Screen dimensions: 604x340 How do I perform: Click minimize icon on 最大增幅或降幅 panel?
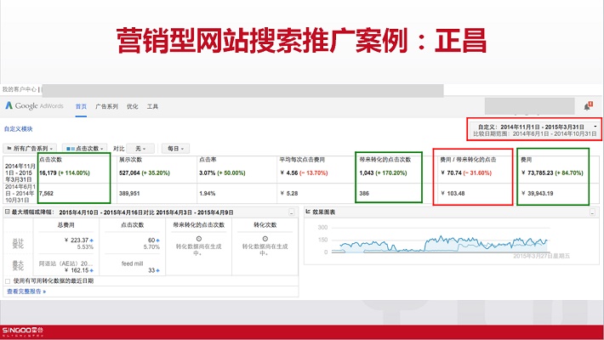point(292,212)
